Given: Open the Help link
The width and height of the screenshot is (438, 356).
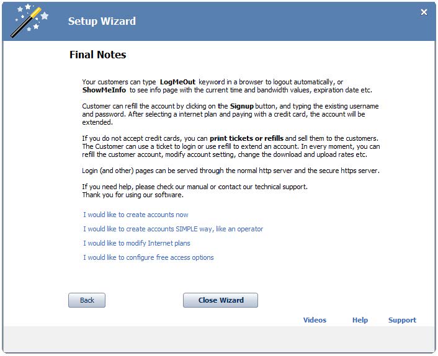Looking at the screenshot, I should point(360,320).
